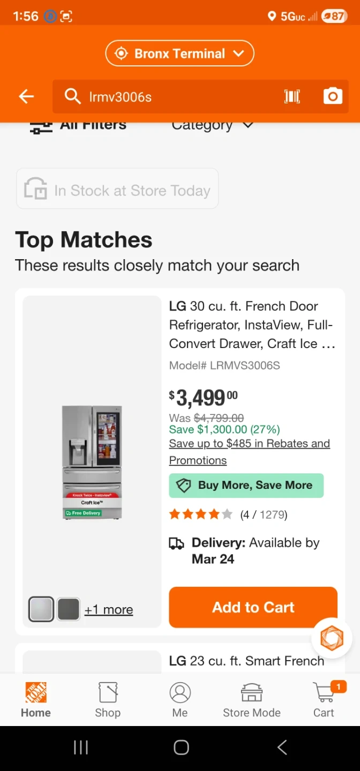Switch to the Shop tab

108,699
